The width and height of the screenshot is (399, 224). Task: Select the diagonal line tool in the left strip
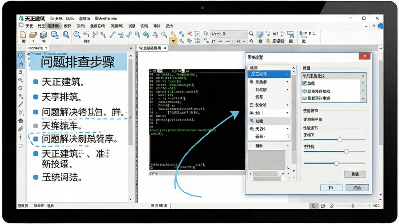21,104
